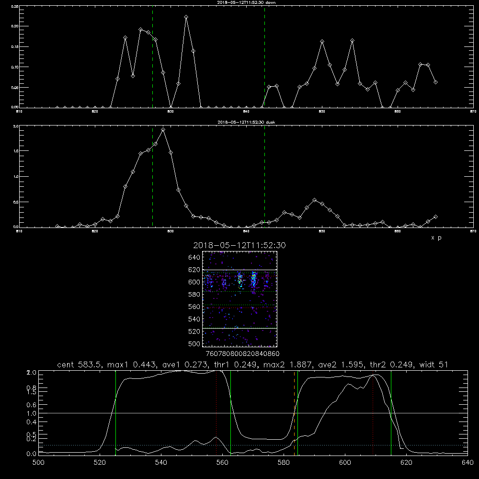This screenshot has height=479, width=479.
Task: Click the "2.0" y-axis label of the dusk plot
Action: pos(16,126)
